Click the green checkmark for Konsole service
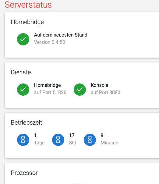 pos(80,90)
